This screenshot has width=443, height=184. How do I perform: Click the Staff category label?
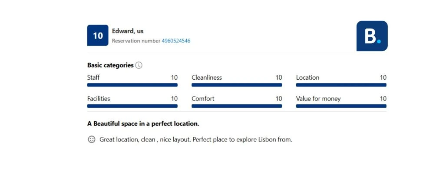pyautogui.click(x=93, y=77)
